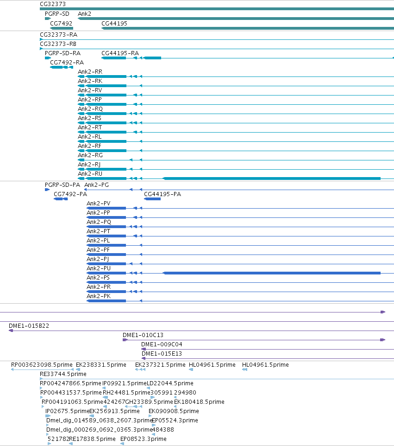Select protein Ank2-PS
This screenshot has width=394, height=446.
click(98, 277)
